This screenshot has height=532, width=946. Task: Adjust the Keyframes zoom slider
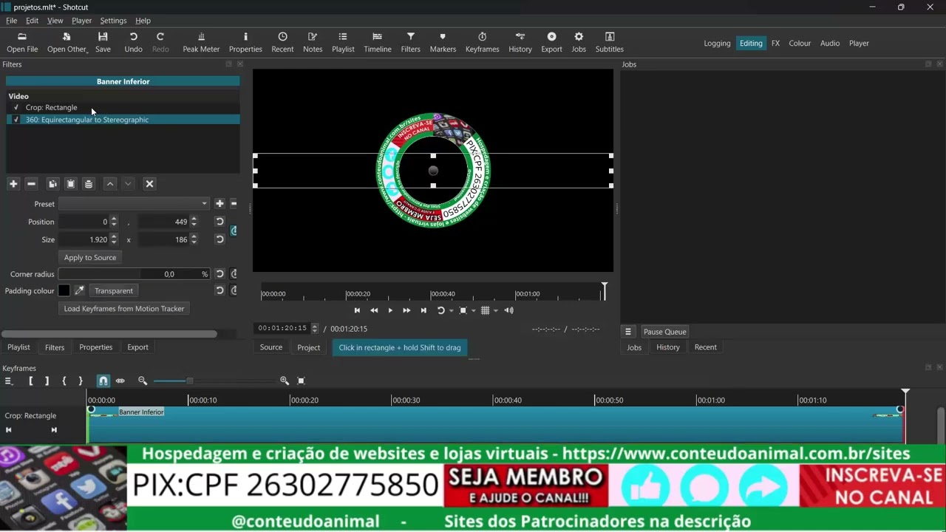click(x=214, y=381)
